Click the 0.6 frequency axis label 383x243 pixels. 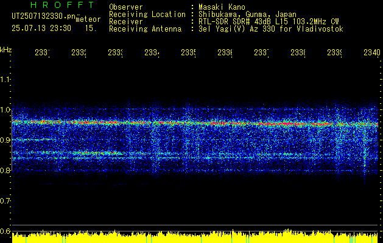tap(5, 231)
